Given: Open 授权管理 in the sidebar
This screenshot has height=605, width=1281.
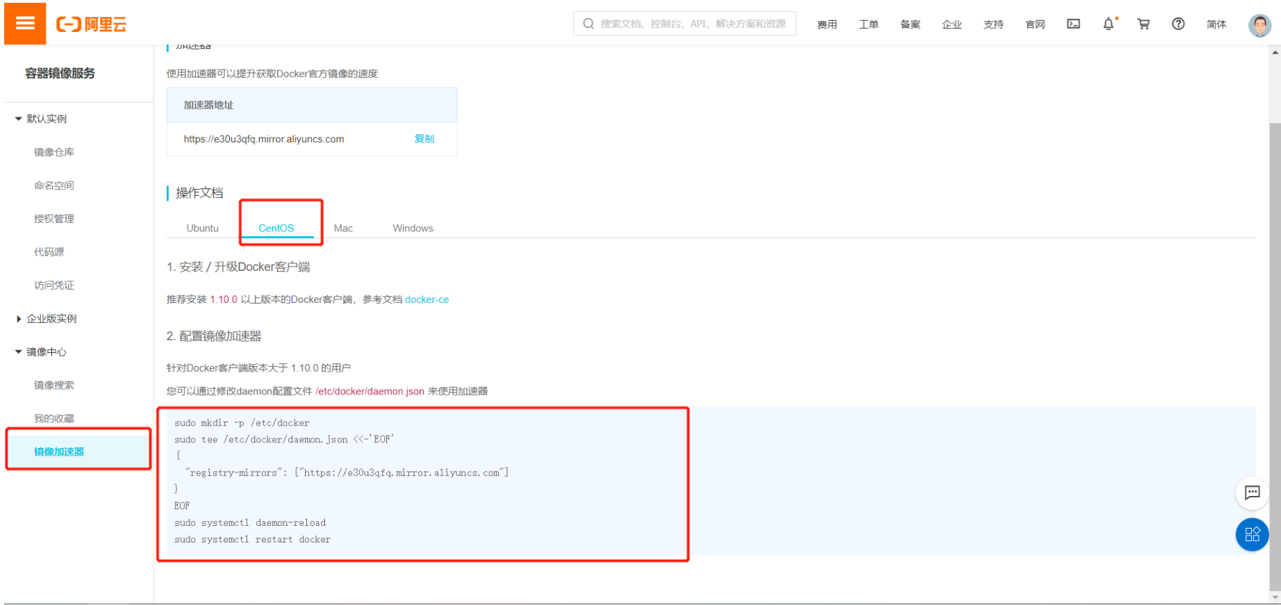Looking at the screenshot, I should 54,219.
